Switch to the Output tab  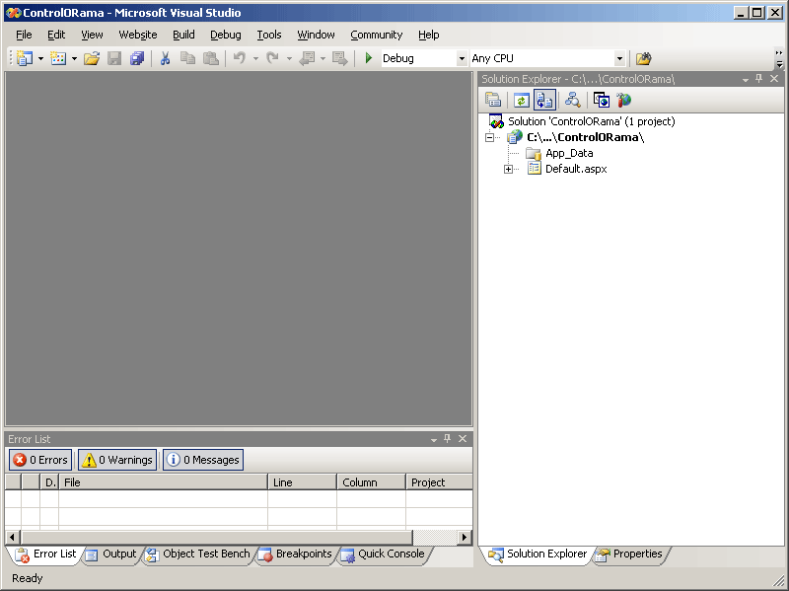pyautogui.click(x=110, y=554)
